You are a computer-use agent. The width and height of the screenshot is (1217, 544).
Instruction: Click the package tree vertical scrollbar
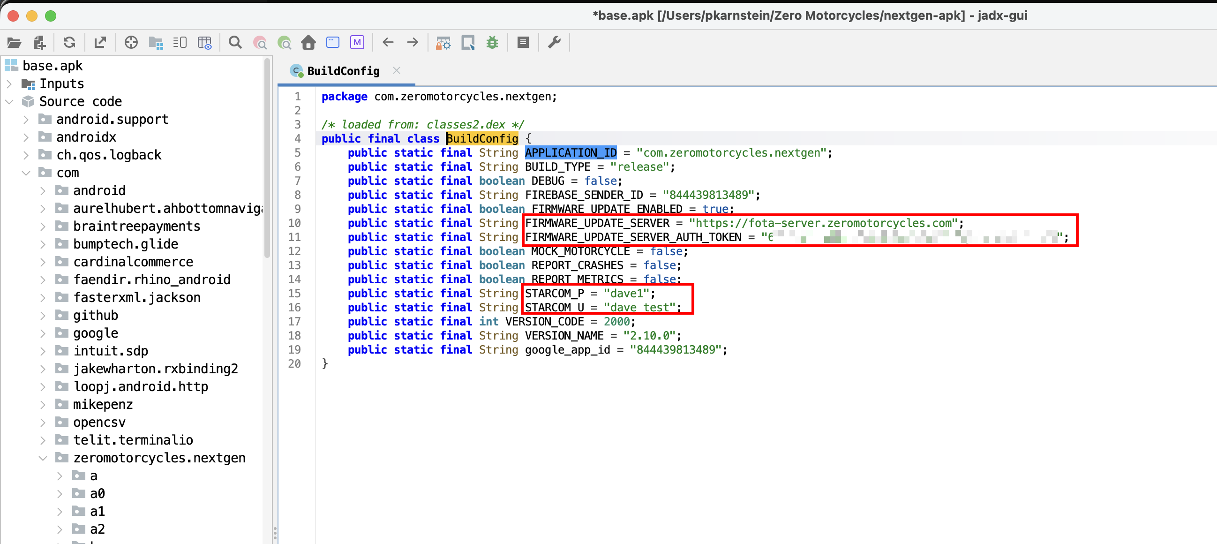coord(267,159)
